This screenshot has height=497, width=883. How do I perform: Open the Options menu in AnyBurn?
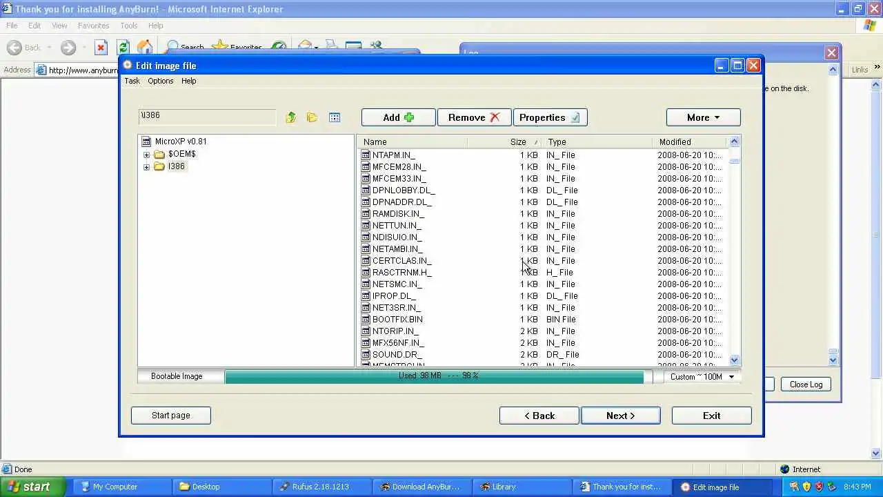tap(161, 81)
